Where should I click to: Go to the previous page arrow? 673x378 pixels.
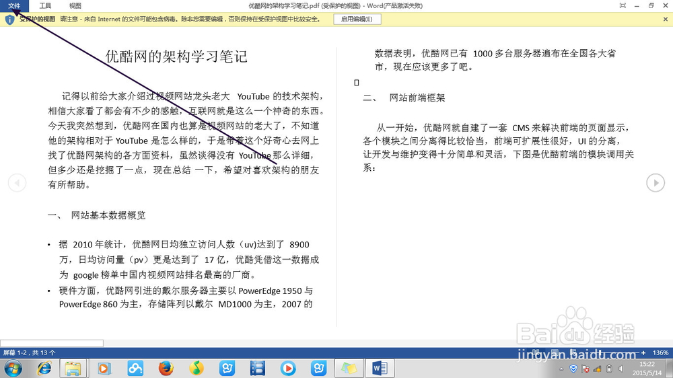17,183
